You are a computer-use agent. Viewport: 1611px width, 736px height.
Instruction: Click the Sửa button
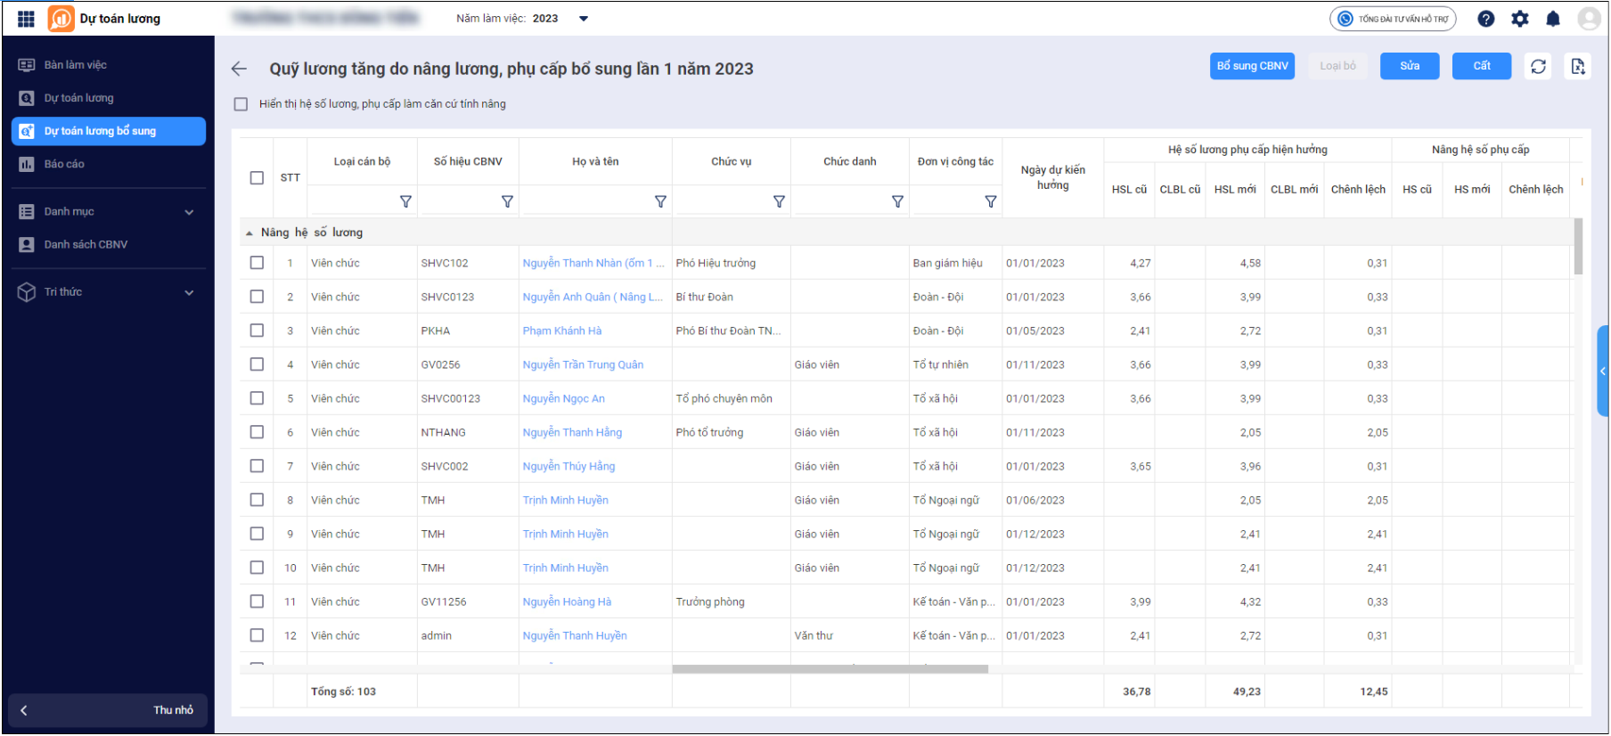pyautogui.click(x=1410, y=66)
